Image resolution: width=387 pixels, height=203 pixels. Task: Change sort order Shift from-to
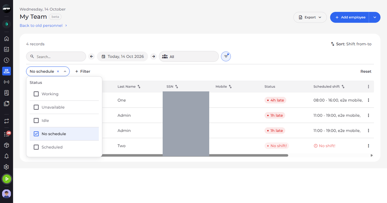coord(351,44)
